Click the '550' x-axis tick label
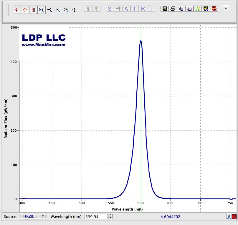 click(x=111, y=203)
